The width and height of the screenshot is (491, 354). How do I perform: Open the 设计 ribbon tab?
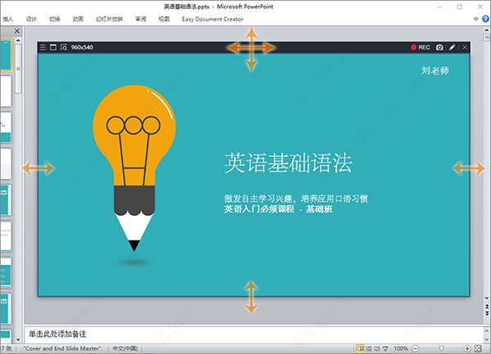pos(31,18)
